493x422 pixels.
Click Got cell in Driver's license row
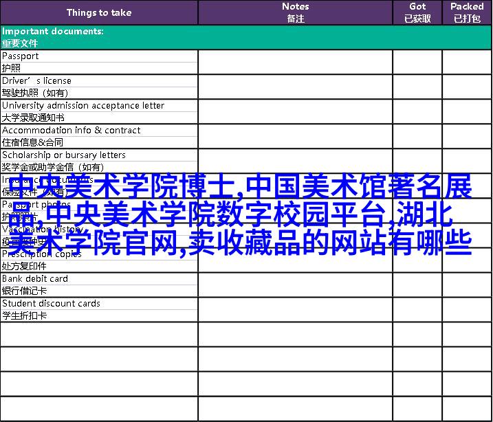[417, 87]
